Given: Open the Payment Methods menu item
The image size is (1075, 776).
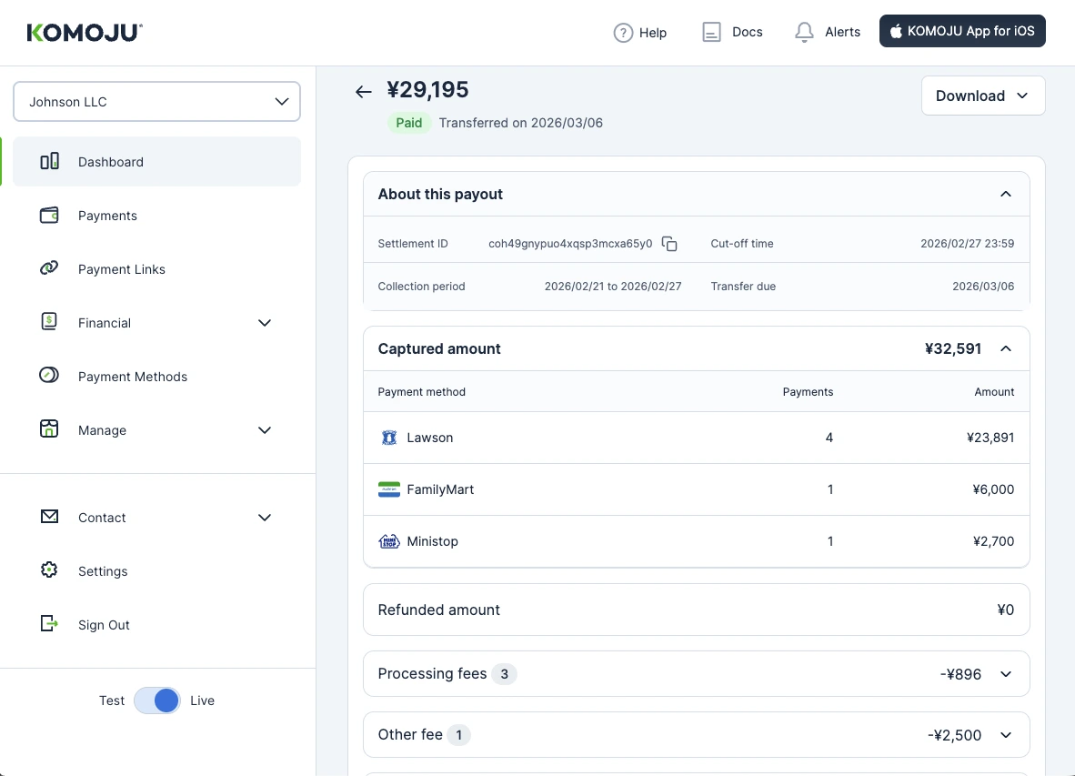Looking at the screenshot, I should coord(157,377).
